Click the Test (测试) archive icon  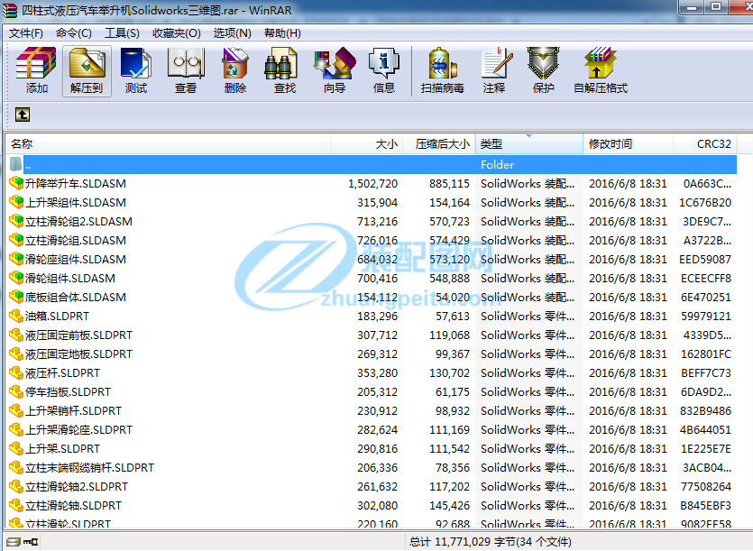coord(136,70)
